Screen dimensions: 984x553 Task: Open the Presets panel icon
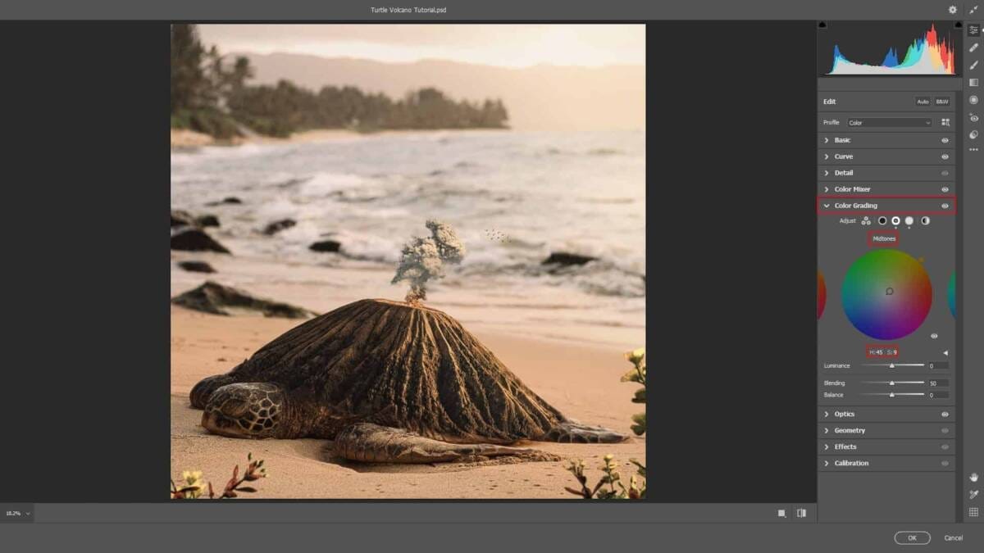[x=973, y=134]
